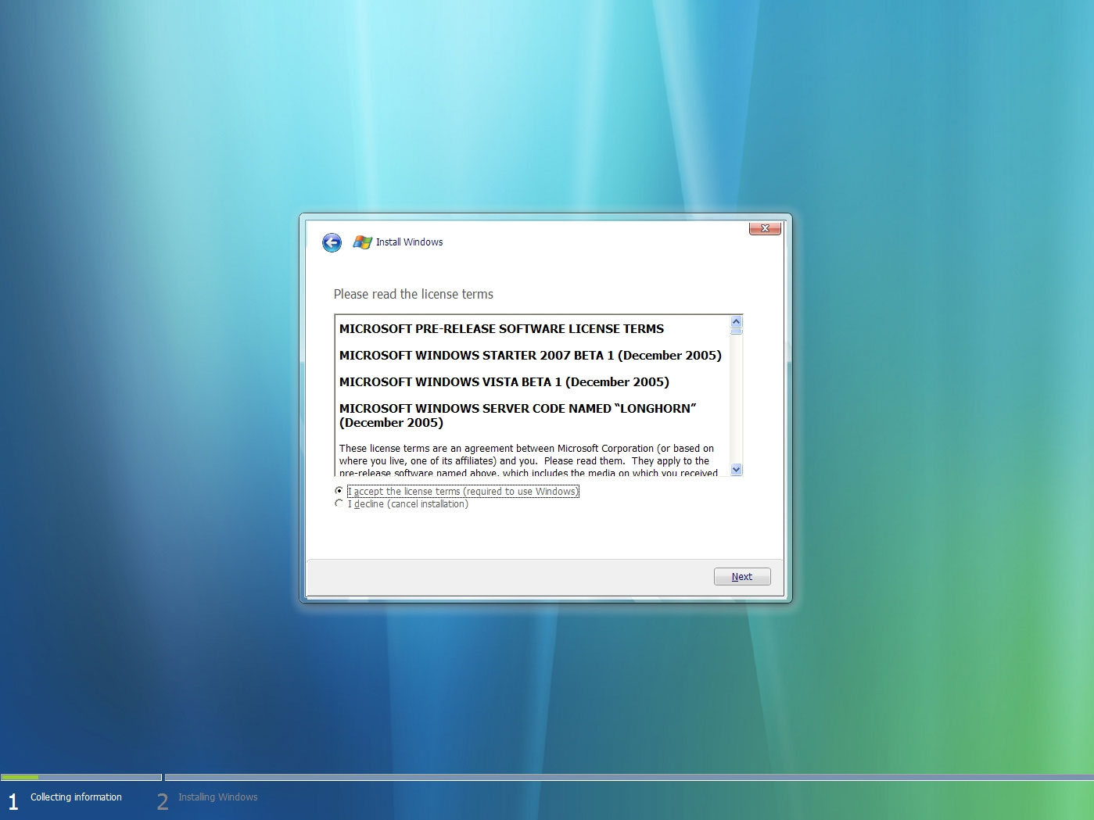Click 'WINDOWS STARTER 2007 BETA 1' line
This screenshot has width=1094, height=820.
(530, 356)
